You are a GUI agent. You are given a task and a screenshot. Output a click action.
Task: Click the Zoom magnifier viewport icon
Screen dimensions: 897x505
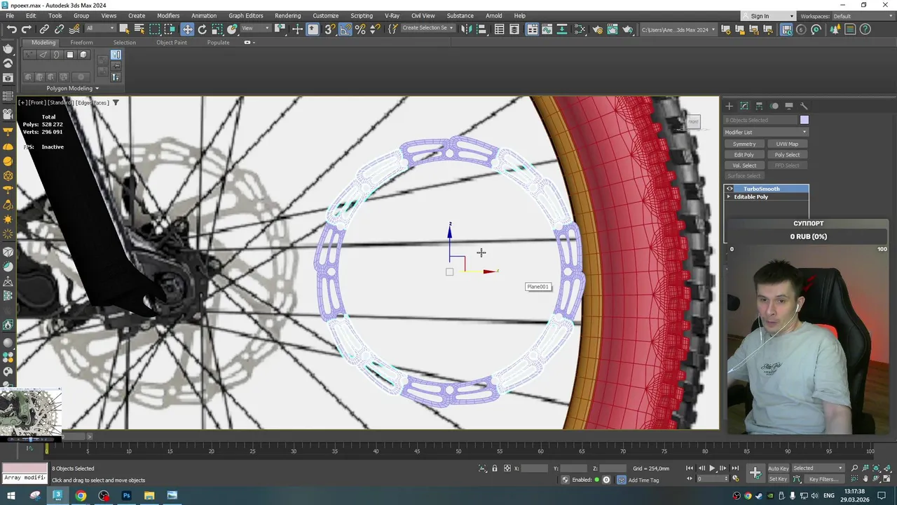tap(855, 468)
